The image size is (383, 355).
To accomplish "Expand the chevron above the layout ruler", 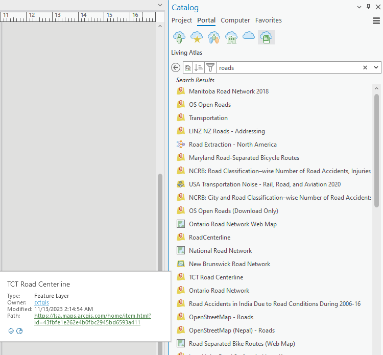I will [160, 5].
